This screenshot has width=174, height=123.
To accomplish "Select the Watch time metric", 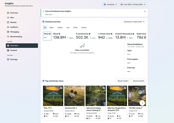I will pyautogui.click(x=141, y=36).
